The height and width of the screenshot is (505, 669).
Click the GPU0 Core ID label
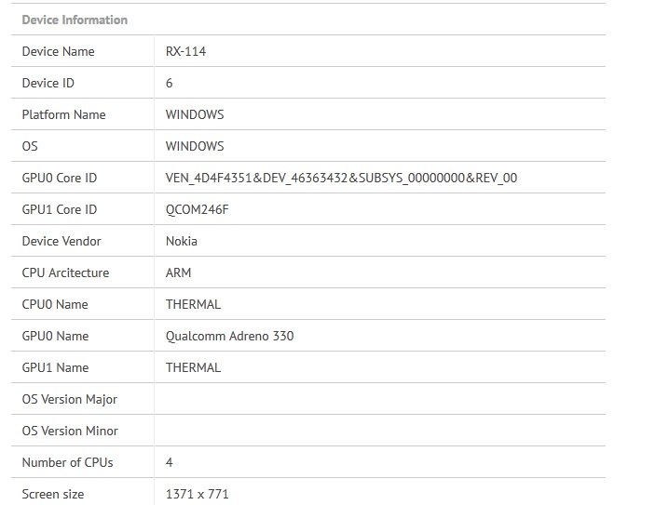(59, 178)
